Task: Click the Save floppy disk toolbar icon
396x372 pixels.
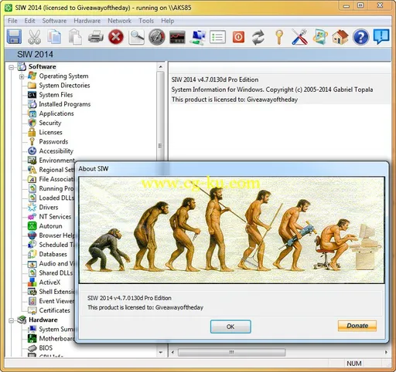Action: pos(14,37)
